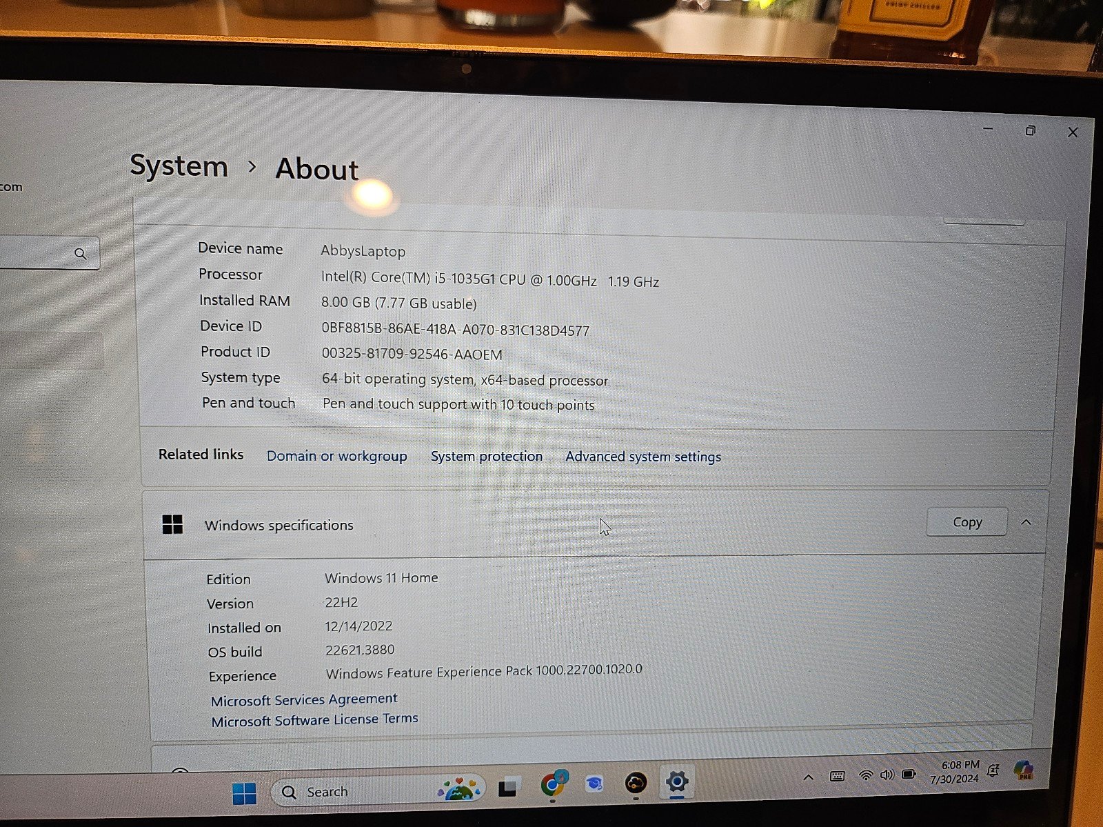The width and height of the screenshot is (1103, 827).
Task: Open the Wi-Fi network tray icon
Action: coord(866,775)
